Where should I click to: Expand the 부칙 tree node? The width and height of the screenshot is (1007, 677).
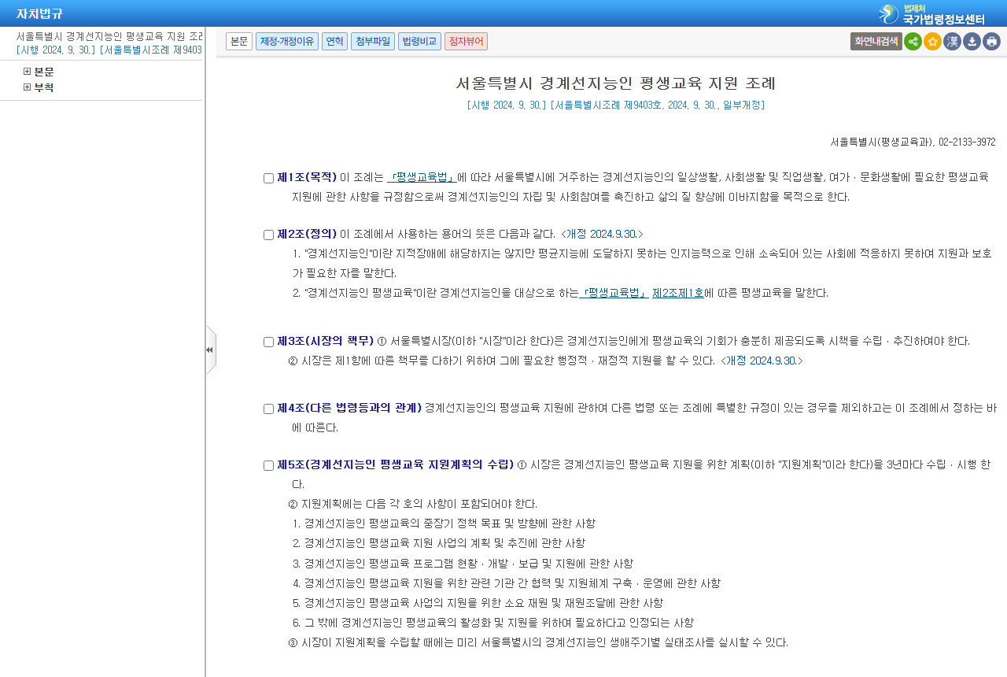click(28, 87)
